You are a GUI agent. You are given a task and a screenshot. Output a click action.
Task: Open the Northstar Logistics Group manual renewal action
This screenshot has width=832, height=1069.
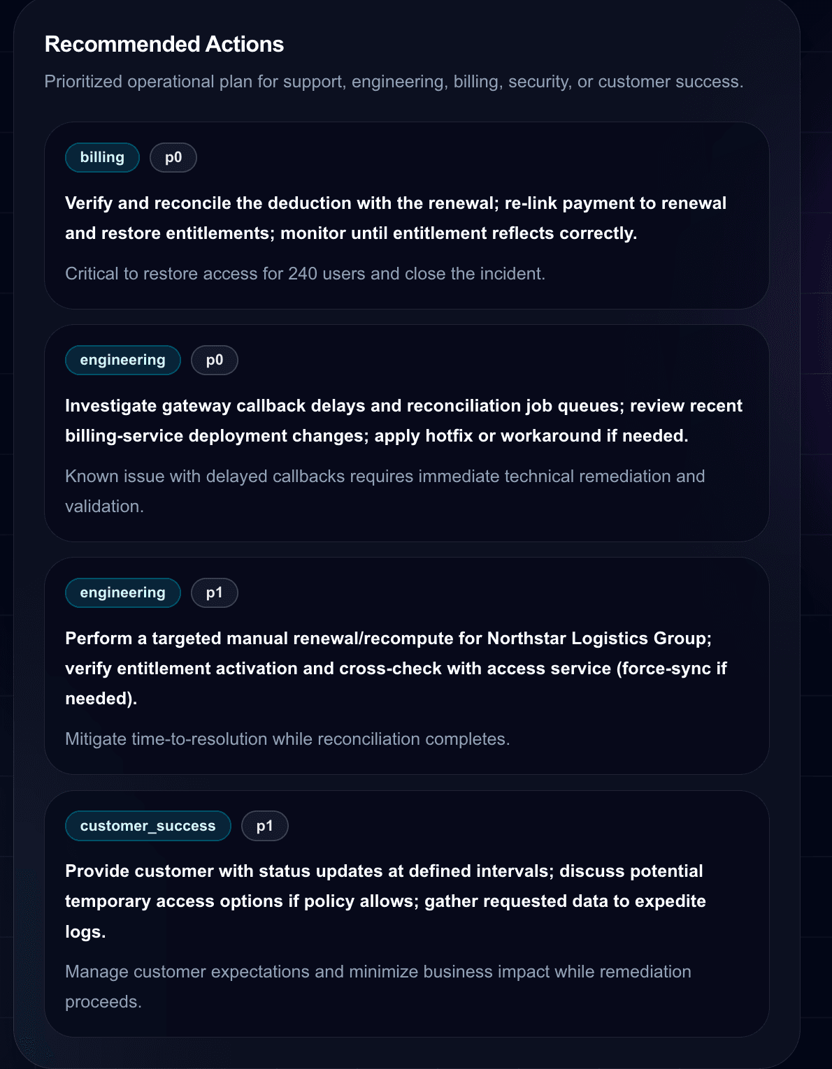click(396, 668)
